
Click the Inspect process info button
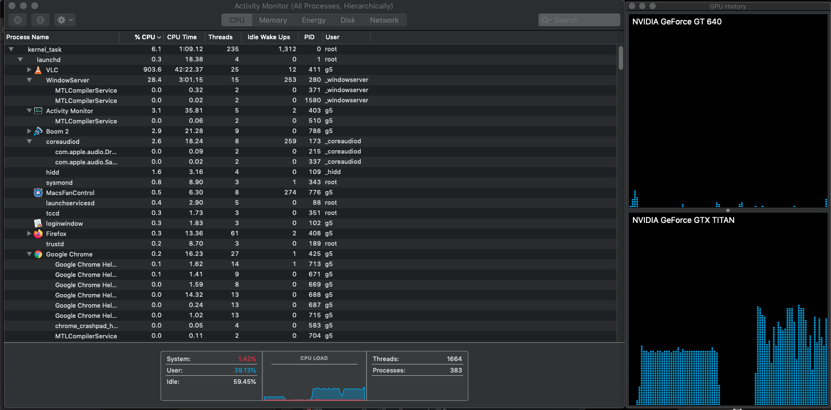click(x=40, y=20)
